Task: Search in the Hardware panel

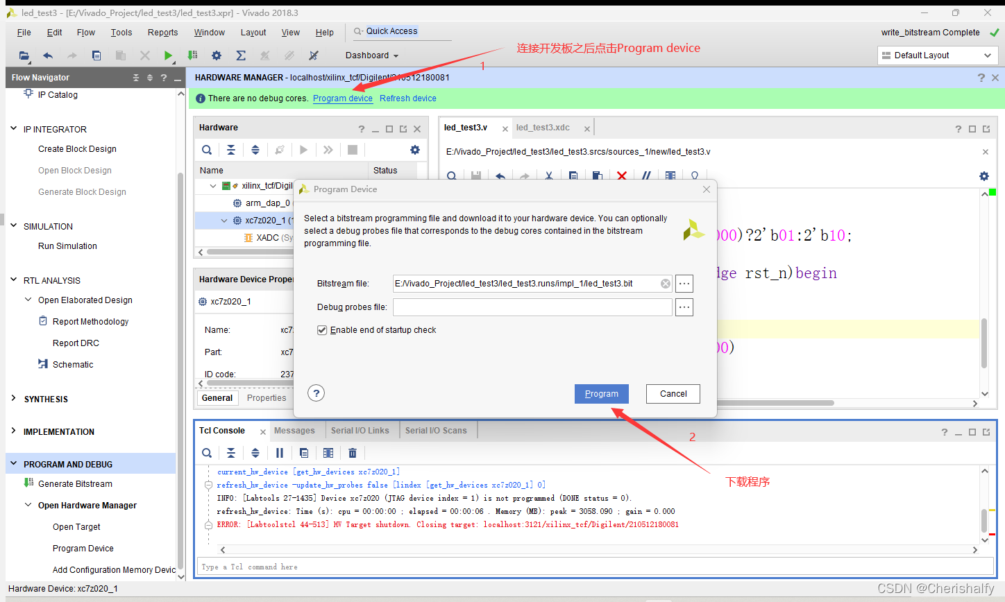Action: point(207,150)
